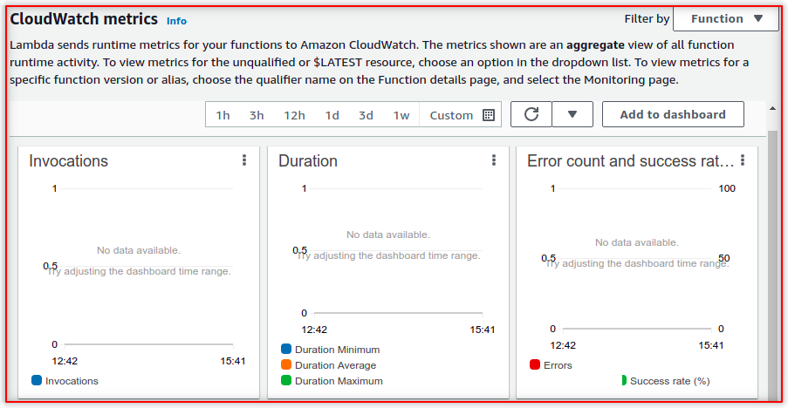788x408 pixels.
Task: Select the 3h time range
Action: [256, 115]
